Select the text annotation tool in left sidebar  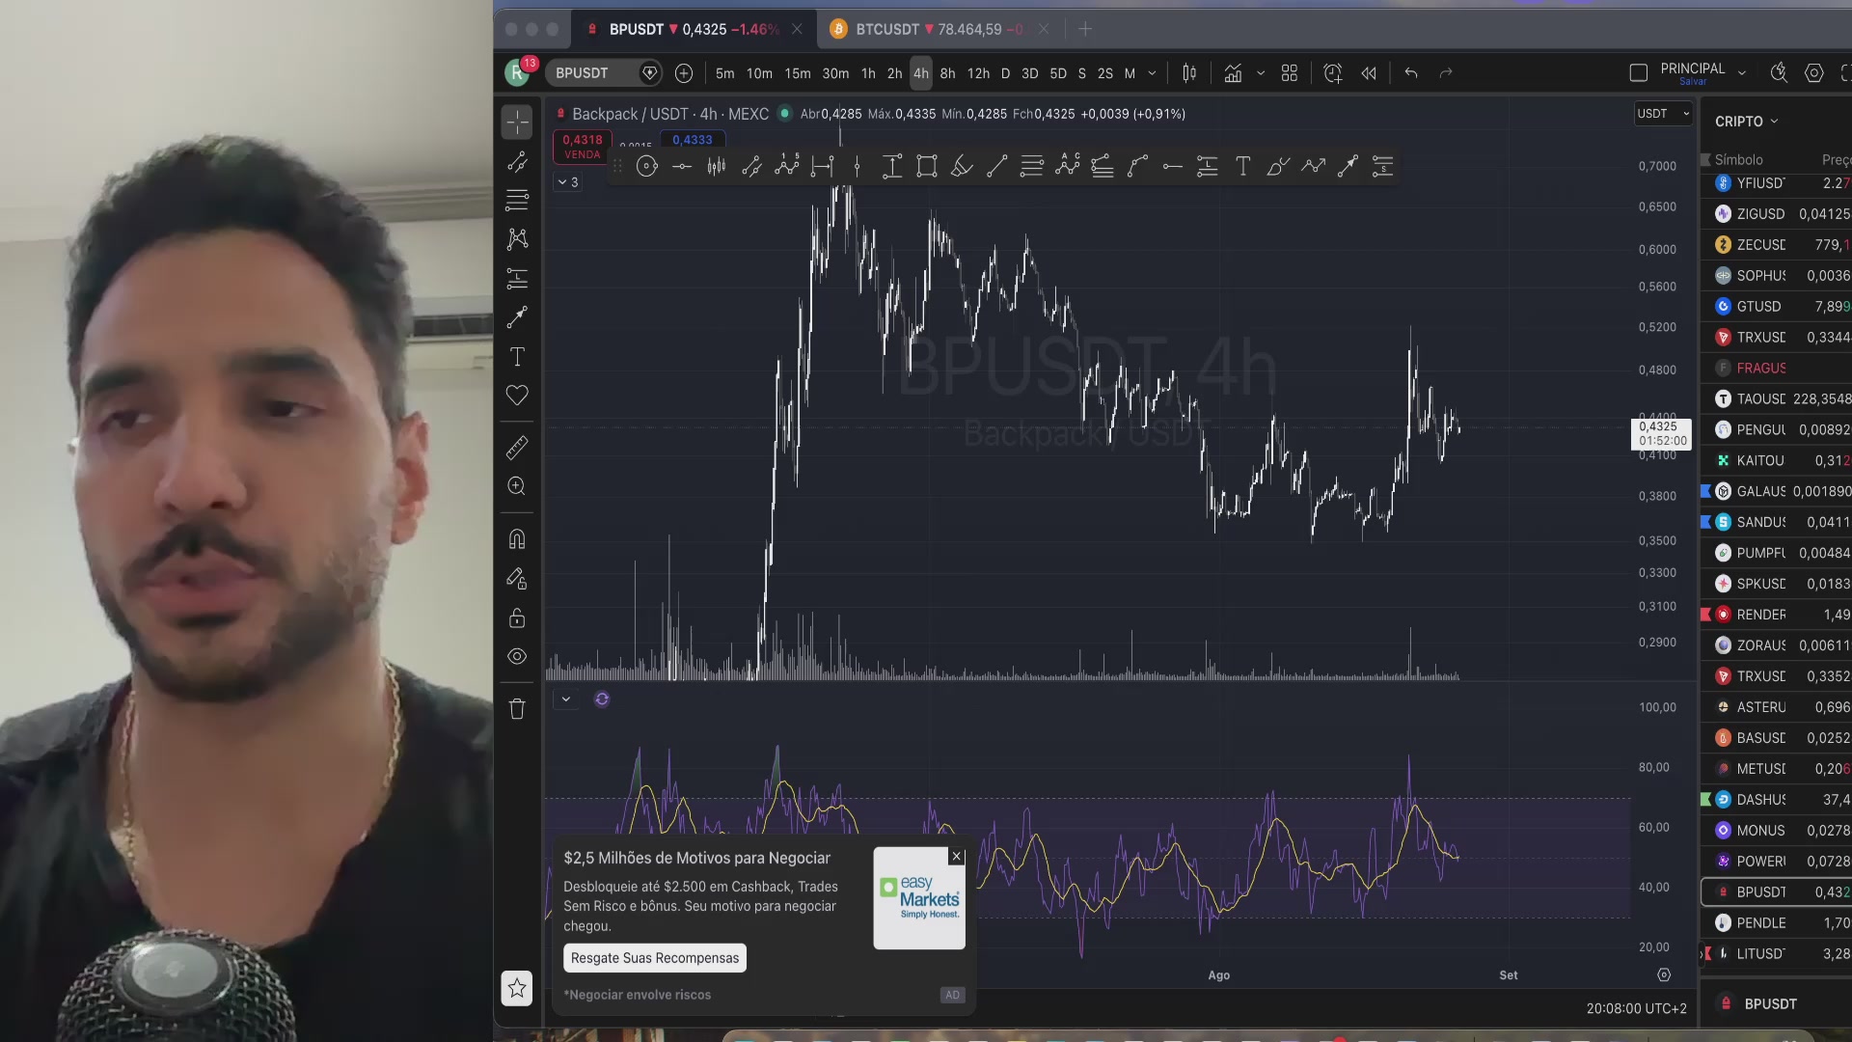click(517, 357)
